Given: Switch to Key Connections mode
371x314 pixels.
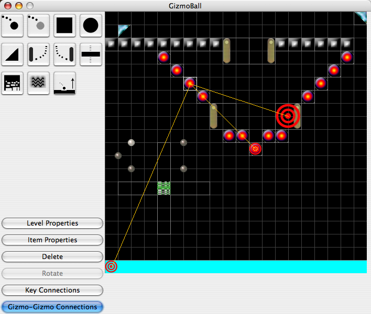Looking at the screenshot, I should (x=52, y=290).
